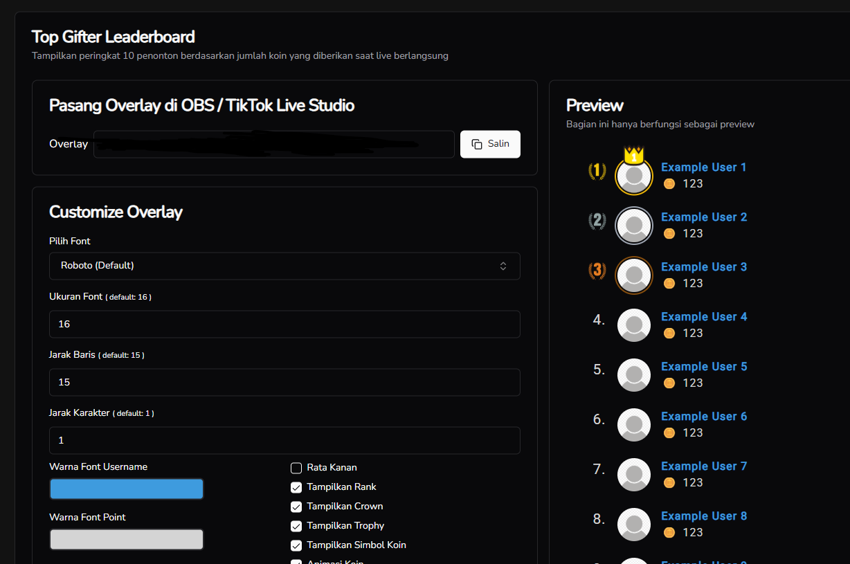Screen dimensions: 850x564
Task: Open the gray Warna Font Point color swatch
Action: pyautogui.click(x=127, y=539)
